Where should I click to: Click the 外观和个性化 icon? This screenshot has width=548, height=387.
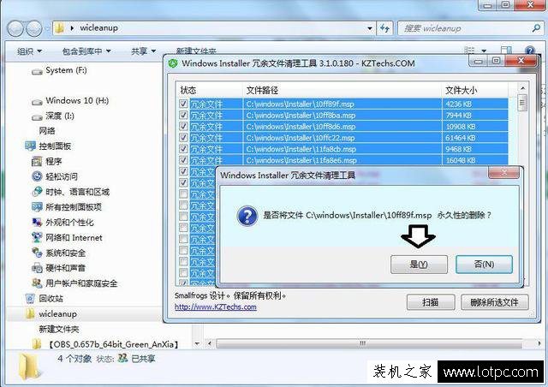(x=37, y=222)
